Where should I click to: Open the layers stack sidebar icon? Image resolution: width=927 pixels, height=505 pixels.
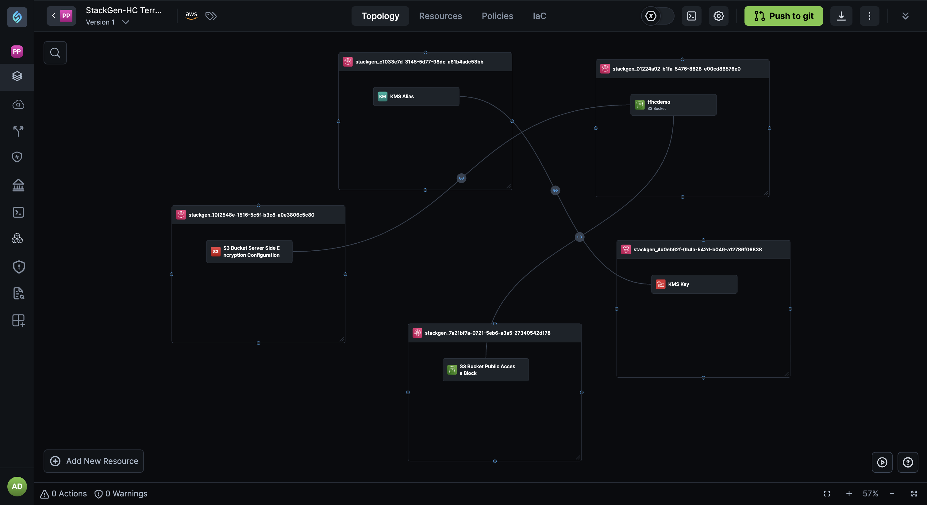tap(17, 76)
